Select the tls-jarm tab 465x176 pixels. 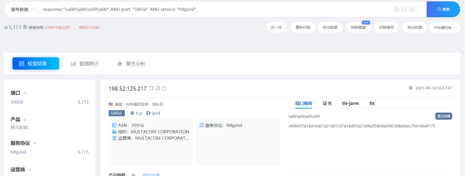[x=350, y=103]
